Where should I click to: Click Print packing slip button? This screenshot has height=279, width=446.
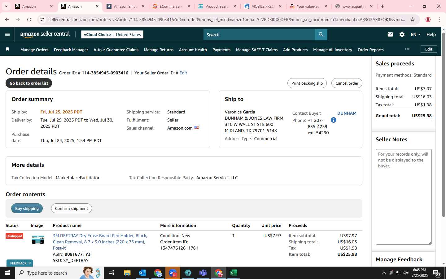coord(307,83)
